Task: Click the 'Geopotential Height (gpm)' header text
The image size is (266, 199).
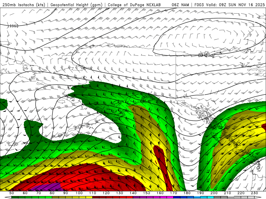Action: pos(76,5)
